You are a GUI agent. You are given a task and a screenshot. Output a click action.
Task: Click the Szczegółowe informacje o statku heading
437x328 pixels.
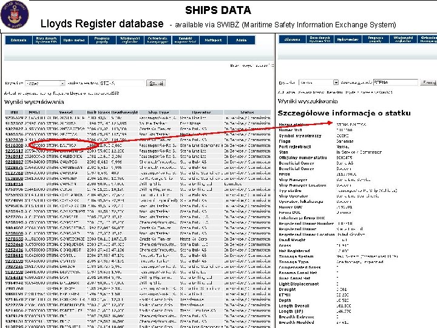pos(344,113)
